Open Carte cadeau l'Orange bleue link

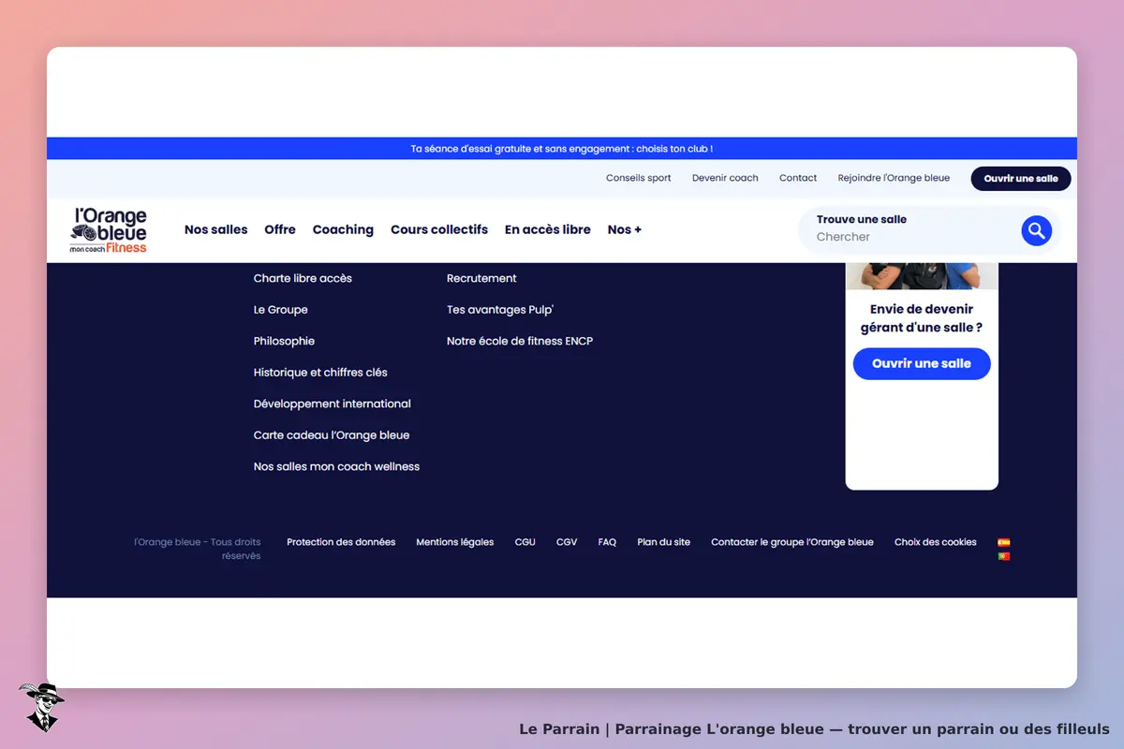332,435
